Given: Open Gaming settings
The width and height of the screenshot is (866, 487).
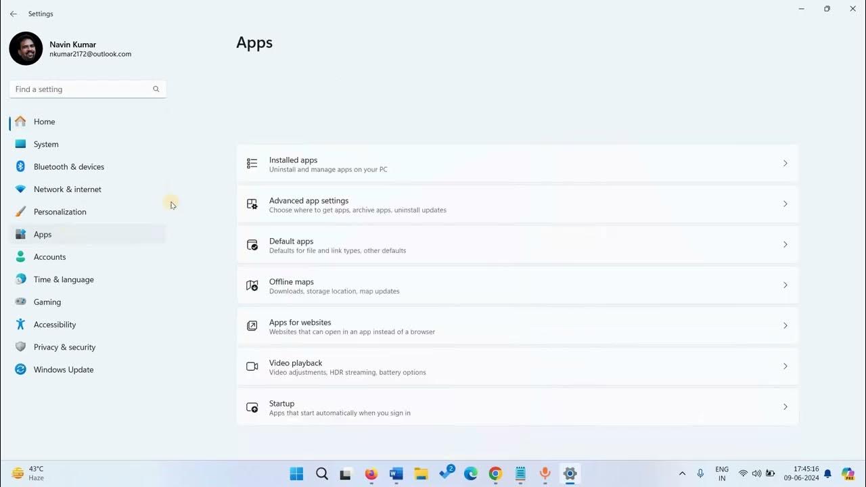Looking at the screenshot, I should (47, 302).
